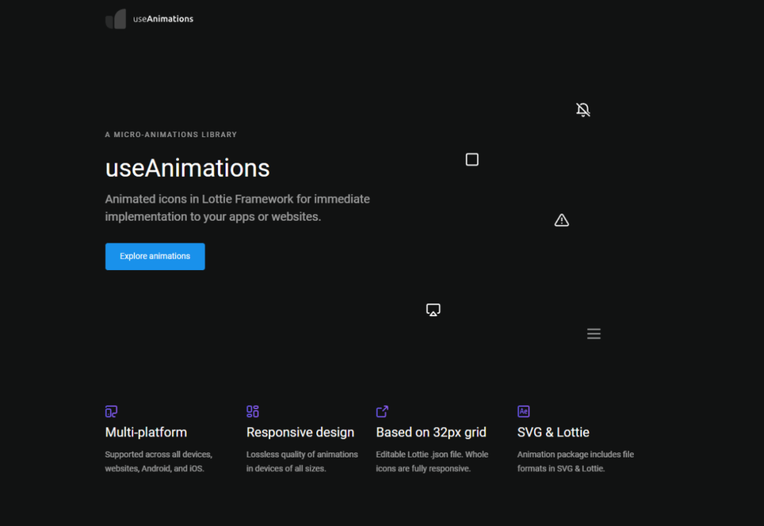Click the Ae icon above SVG & Lottie

523,411
